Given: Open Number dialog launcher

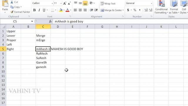Looking at the screenshot, I should tap(152, 16).
